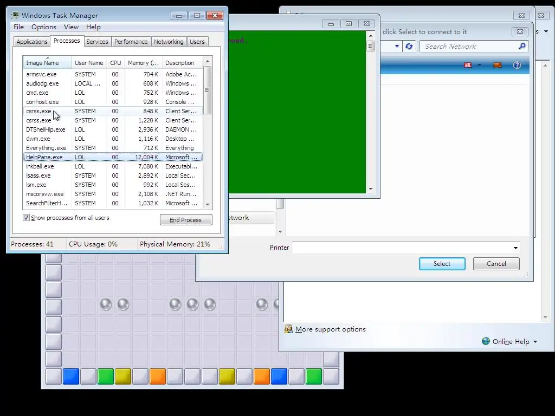The image size is (555, 416).
Task: Click the Online Help link
Action: click(511, 341)
